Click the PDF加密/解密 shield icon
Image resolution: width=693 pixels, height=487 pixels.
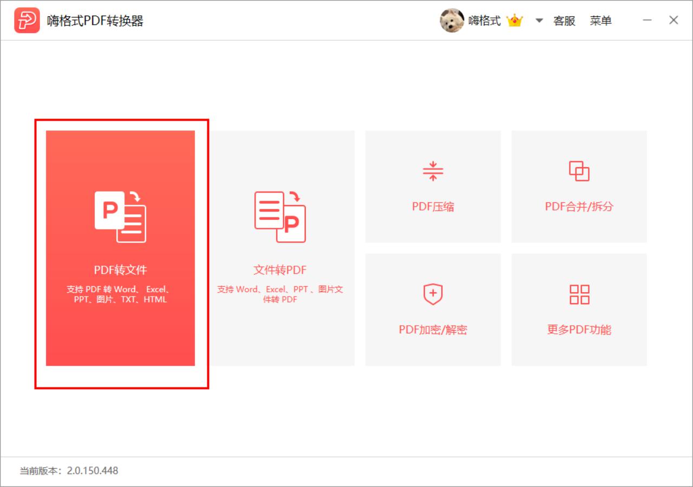433,294
